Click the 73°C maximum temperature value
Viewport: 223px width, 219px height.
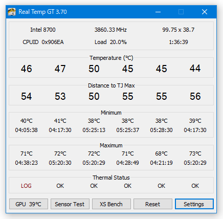[195, 154]
